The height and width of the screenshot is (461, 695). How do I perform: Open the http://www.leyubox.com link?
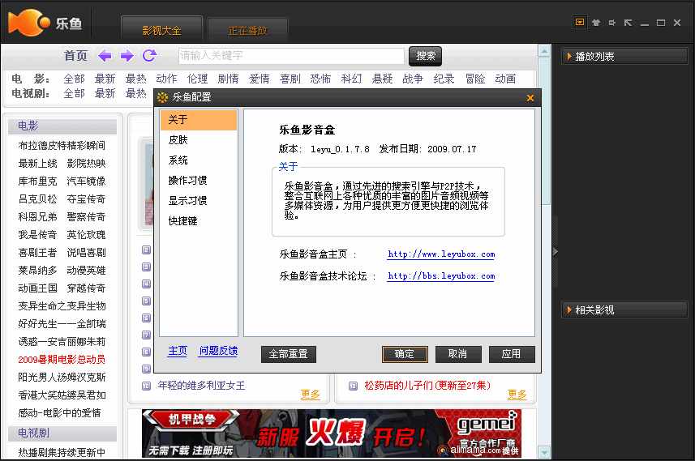coord(441,254)
